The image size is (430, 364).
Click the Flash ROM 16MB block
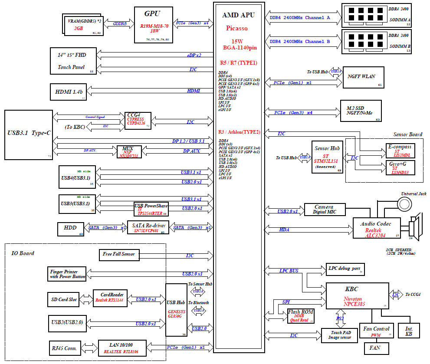point(300,316)
